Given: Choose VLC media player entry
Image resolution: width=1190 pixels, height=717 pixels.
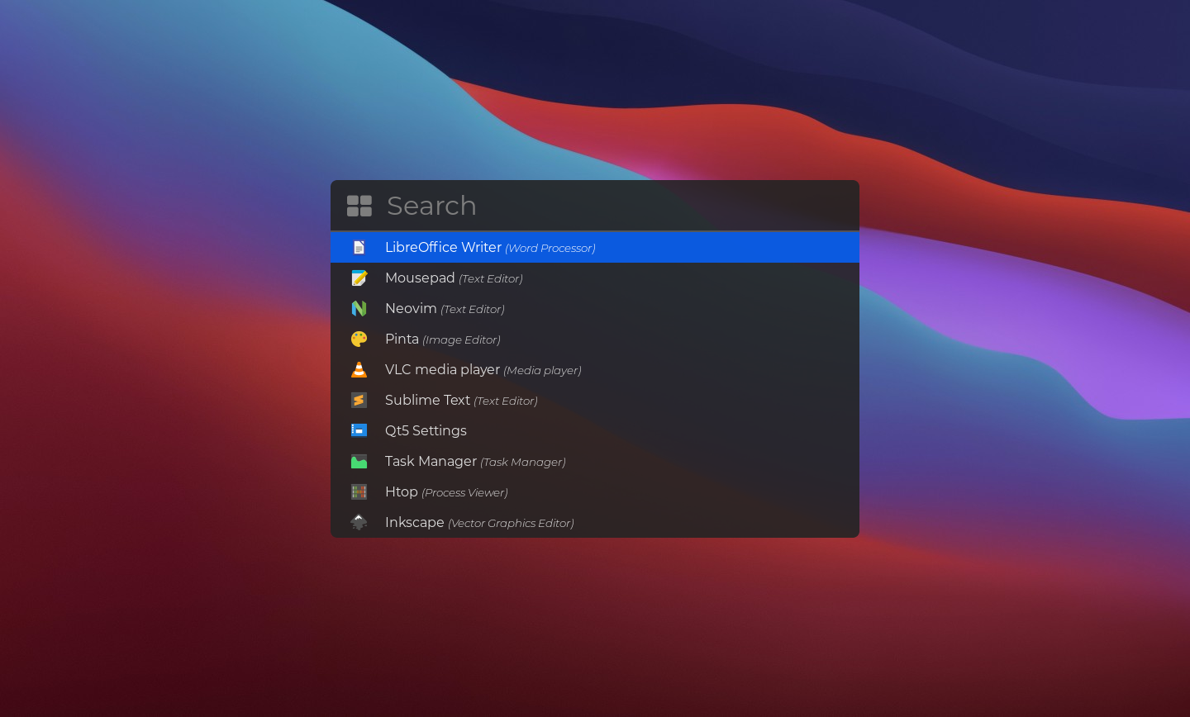Looking at the screenshot, I should point(595,369).
